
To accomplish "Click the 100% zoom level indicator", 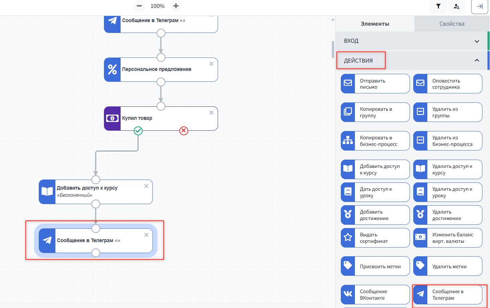I will [158, 6].
